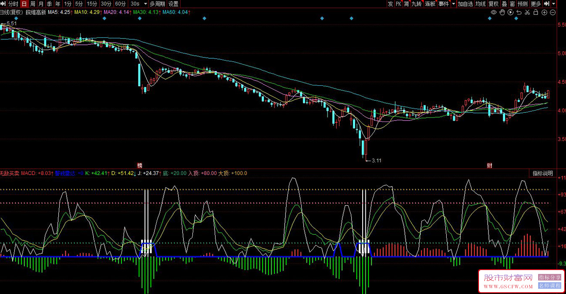Click the undo arrow icon

[519, 12]
